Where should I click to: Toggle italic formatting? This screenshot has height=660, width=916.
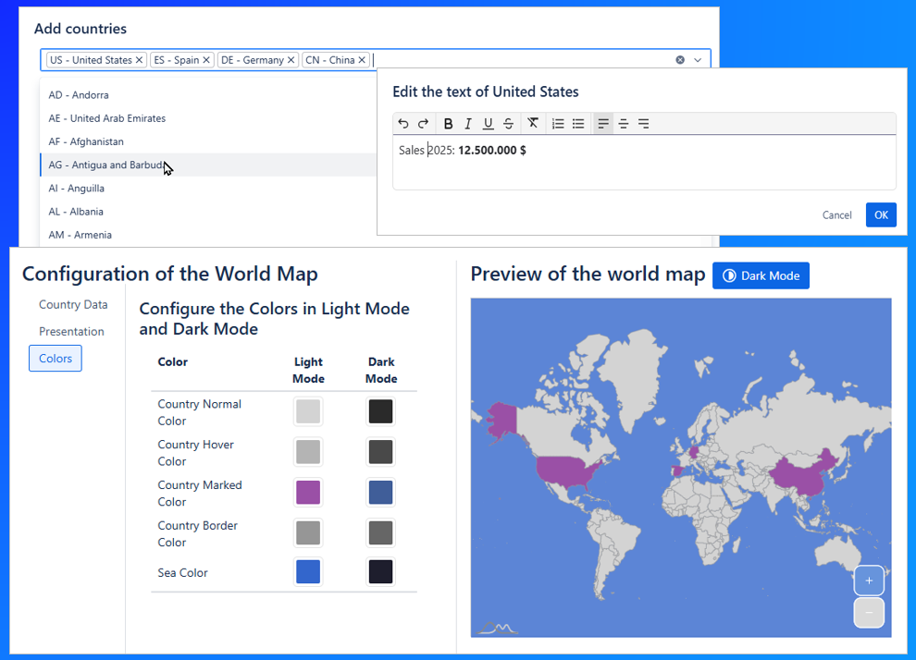point(468,124)
